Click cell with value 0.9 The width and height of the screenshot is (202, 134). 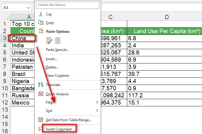coord(164,88)
